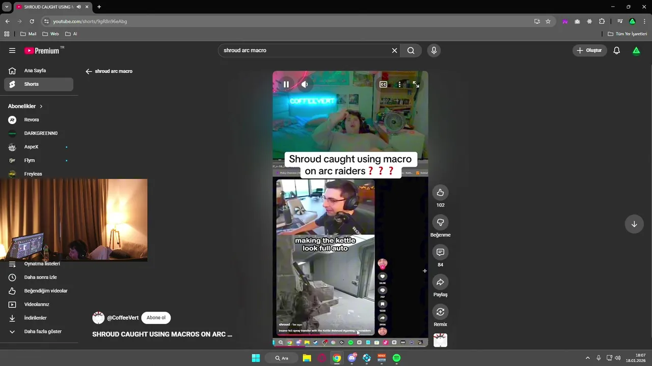Viewport: 652px width, 366px height.
Task: Open the Chrome apps grid shortcut
Action: 7,34
